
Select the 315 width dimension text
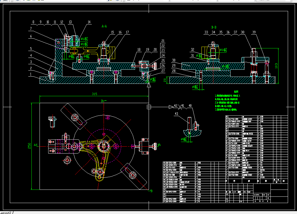94,94
